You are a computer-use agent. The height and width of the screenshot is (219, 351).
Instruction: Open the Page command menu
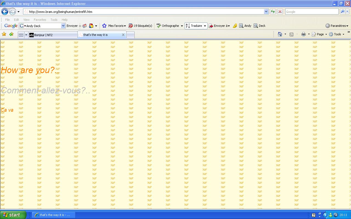(x=319, y=34)
